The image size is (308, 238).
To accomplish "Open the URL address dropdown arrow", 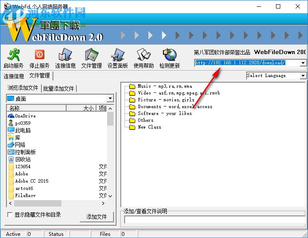I will click(x=303, y=63).
